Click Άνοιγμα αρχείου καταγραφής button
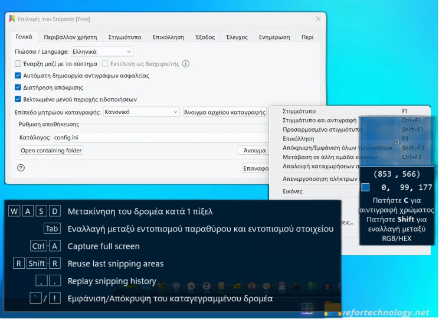The image size is (439, 319). (225, 112)
